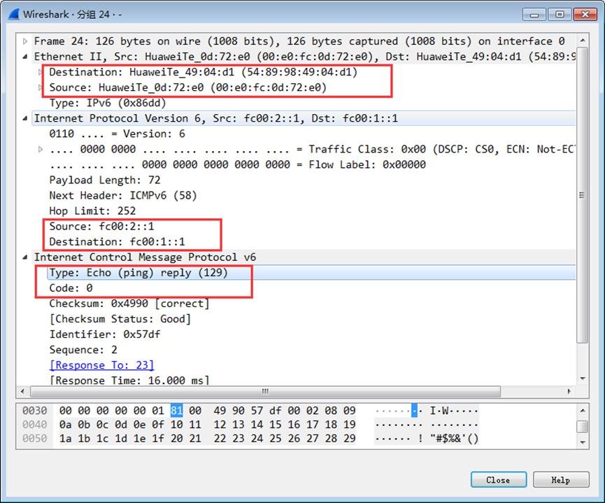Collapse the Internet Control Message Protocol v6 section
Image resolution: width=605 pixels, height=503 pixels.
[x=25, y=257]
